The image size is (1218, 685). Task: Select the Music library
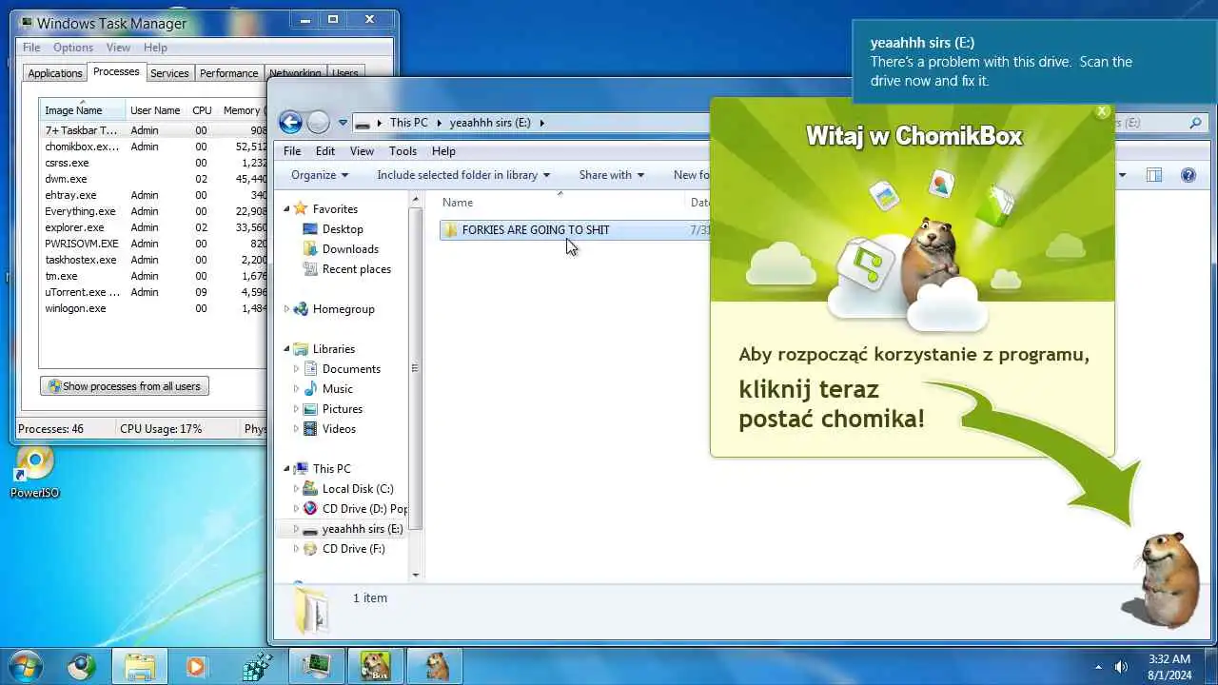click(x=337, y=389)
